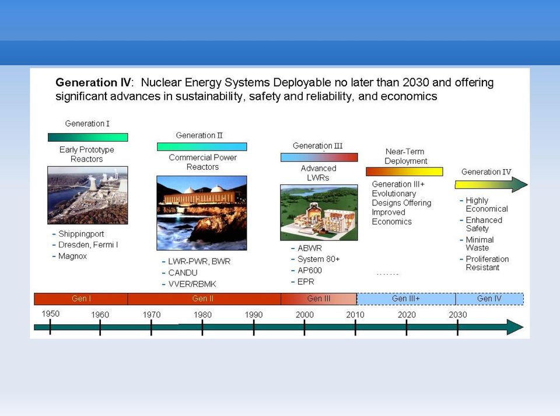Image resolution: width=560 pixels, height=416 pixels.
Task: Click the Gen II timeline segment
Action: pos(204,299)
